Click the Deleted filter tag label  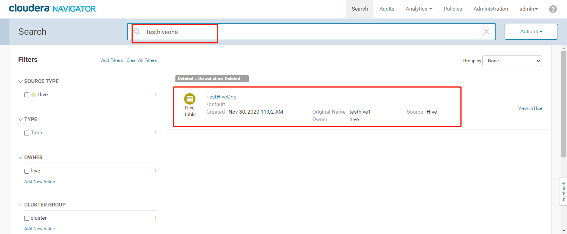[x=209, y=79]
